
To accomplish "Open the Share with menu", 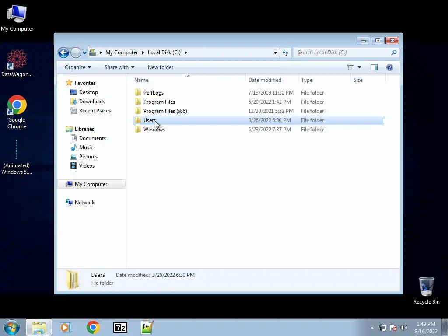I will 119,67.
